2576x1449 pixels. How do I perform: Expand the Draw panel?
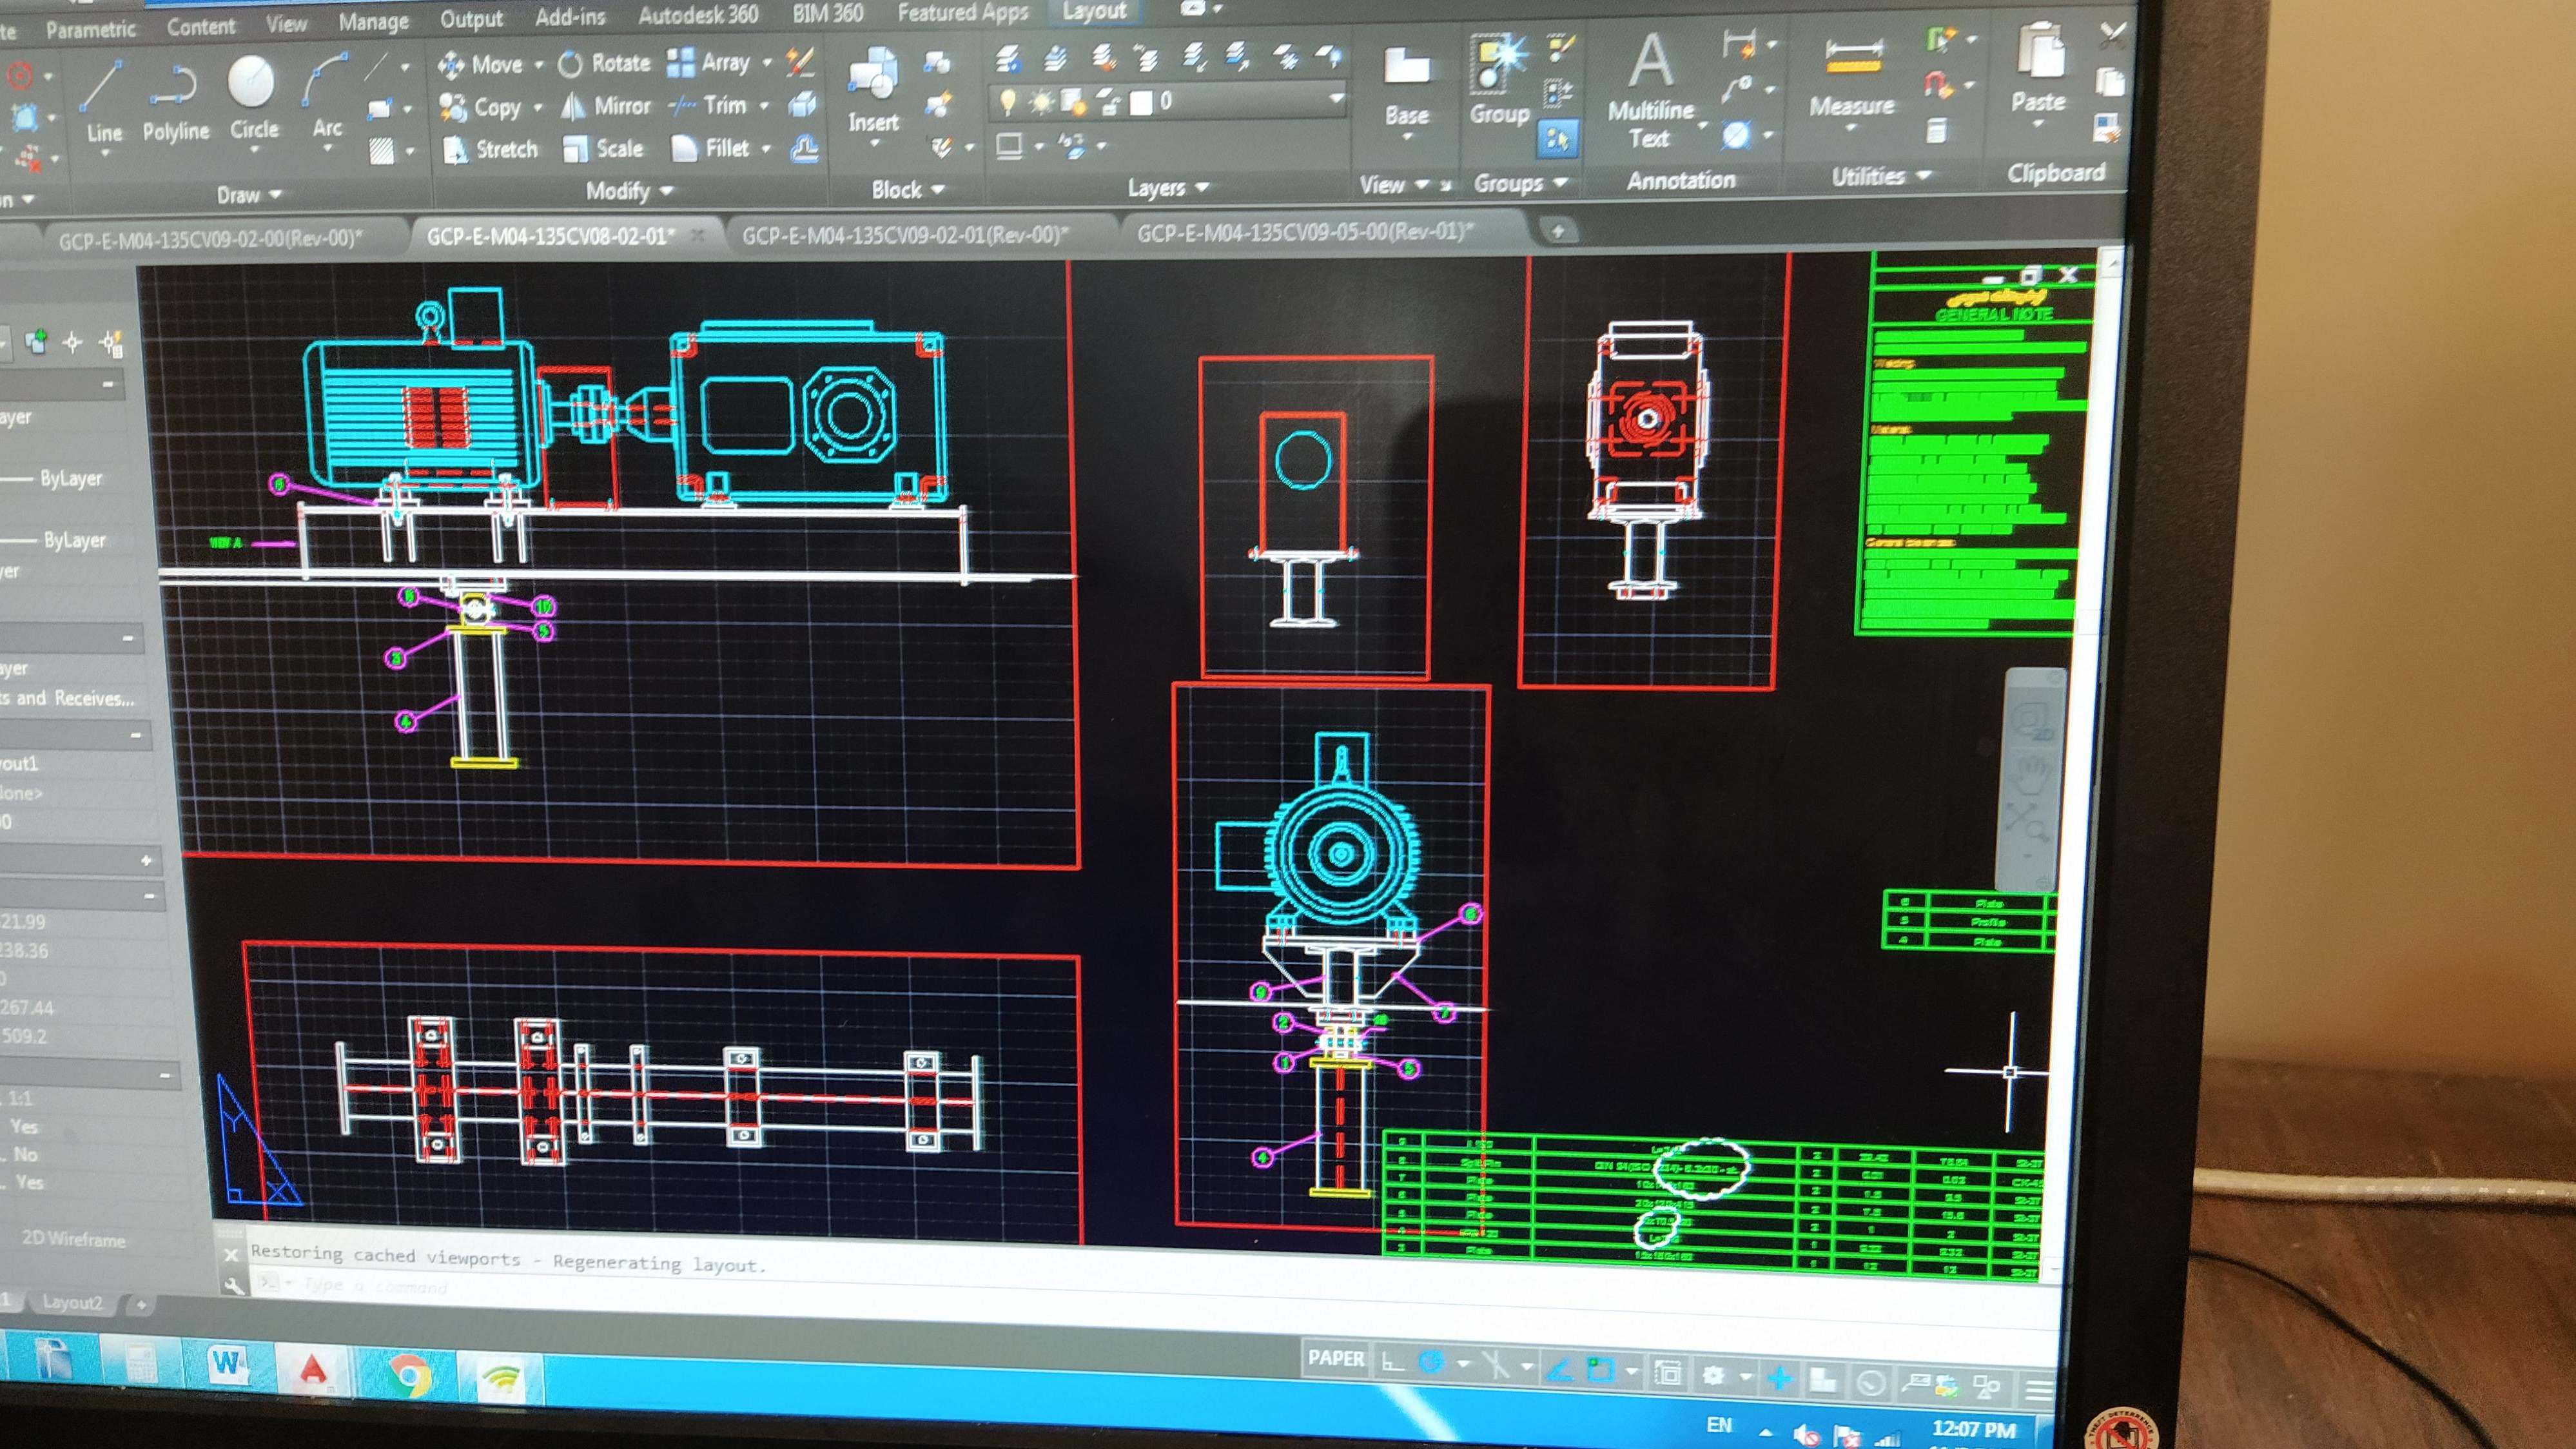point(249,195)
